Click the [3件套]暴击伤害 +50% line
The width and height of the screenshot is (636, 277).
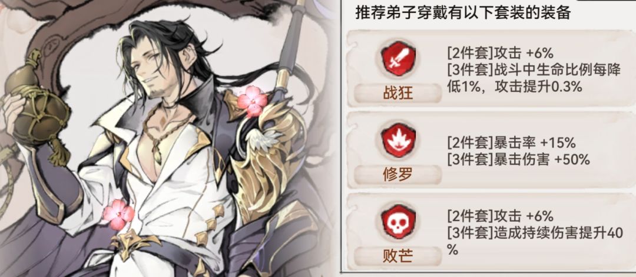[x=518, y=159]
